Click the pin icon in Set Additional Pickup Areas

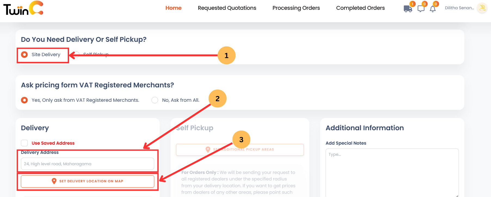(x=208, y=149)
